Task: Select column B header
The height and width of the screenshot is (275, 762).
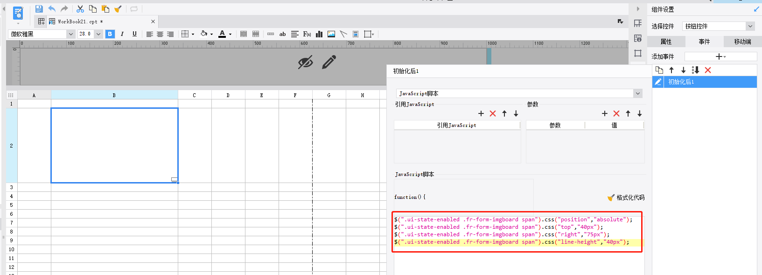Action: click(x=114, y=95)
